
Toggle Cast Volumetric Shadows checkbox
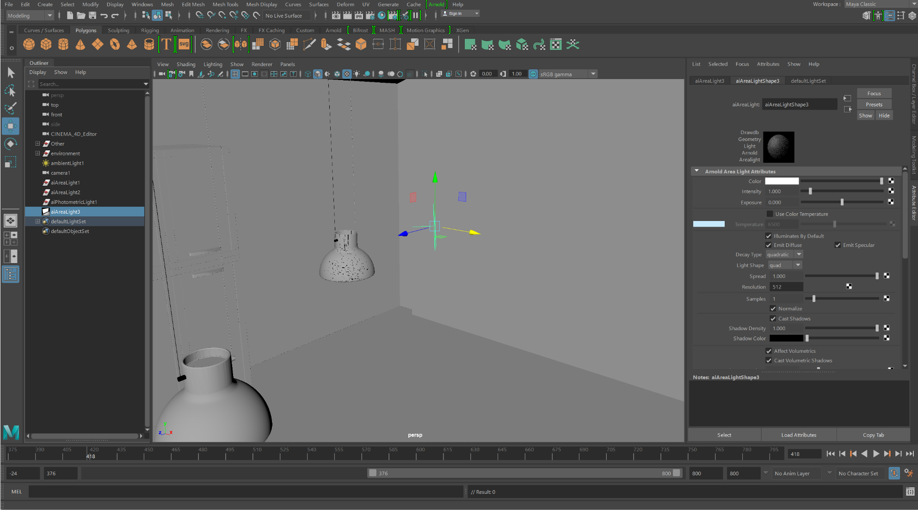tap(769, 361)
